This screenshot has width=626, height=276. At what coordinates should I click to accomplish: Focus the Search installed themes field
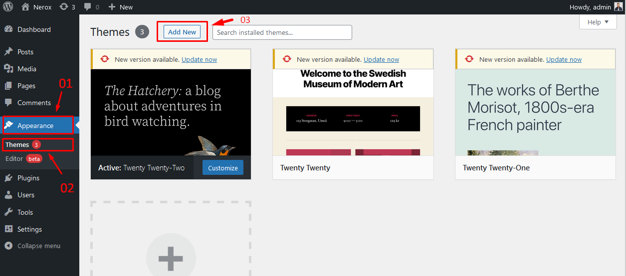point(282,32)
